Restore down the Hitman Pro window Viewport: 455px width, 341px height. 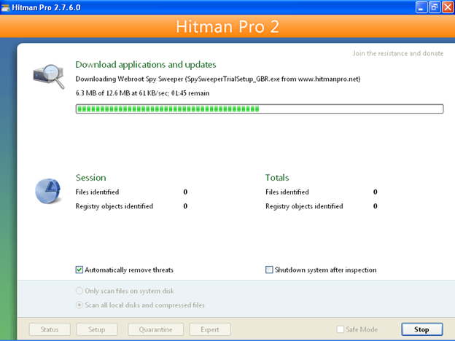point(434,7)
